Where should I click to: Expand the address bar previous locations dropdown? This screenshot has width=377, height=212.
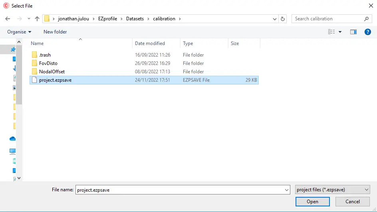tap(274, 19)
